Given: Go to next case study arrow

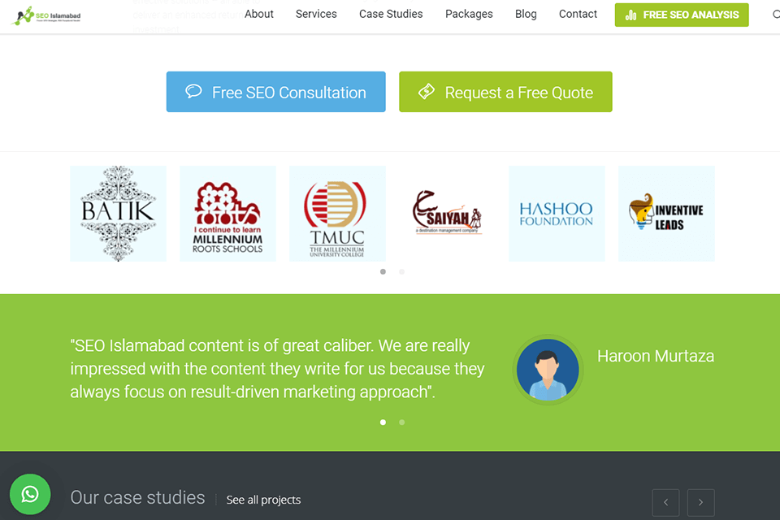Looking at the screenshot, I should (x=701, y=502).
